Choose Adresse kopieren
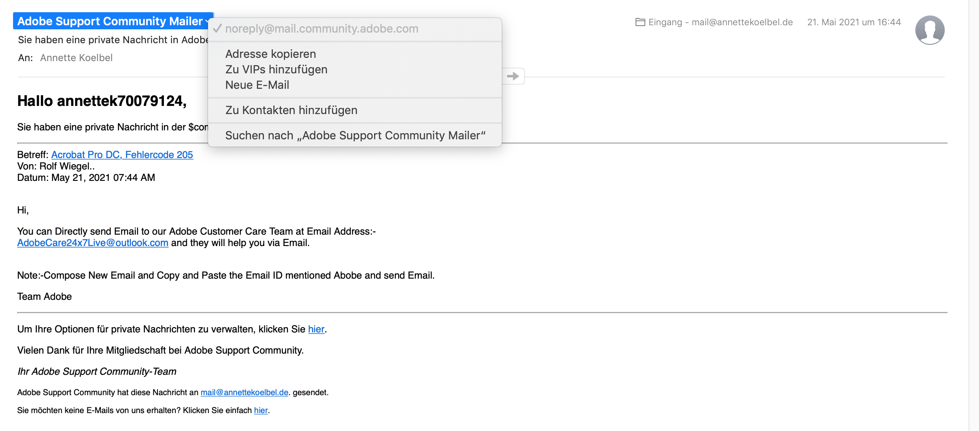The width and height of the screenshot is (979, 431). [354, 54]
